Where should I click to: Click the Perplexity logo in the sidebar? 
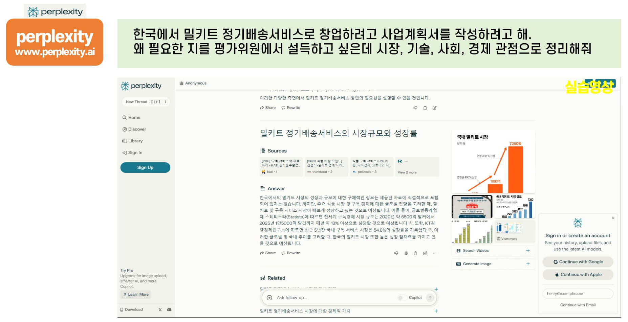pos(142,86)
